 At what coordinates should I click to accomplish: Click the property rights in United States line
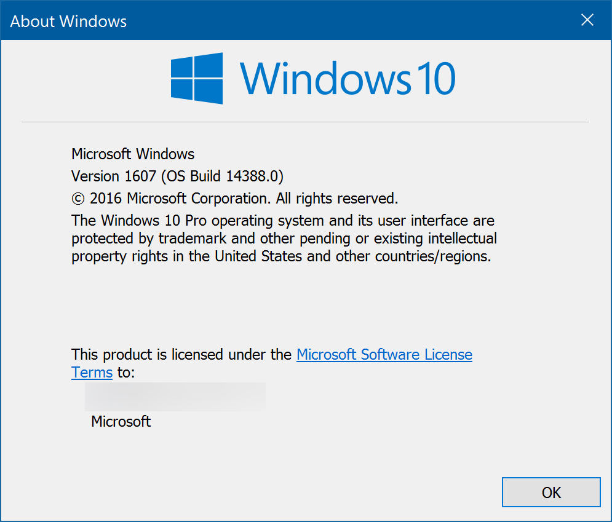(280, 256)
